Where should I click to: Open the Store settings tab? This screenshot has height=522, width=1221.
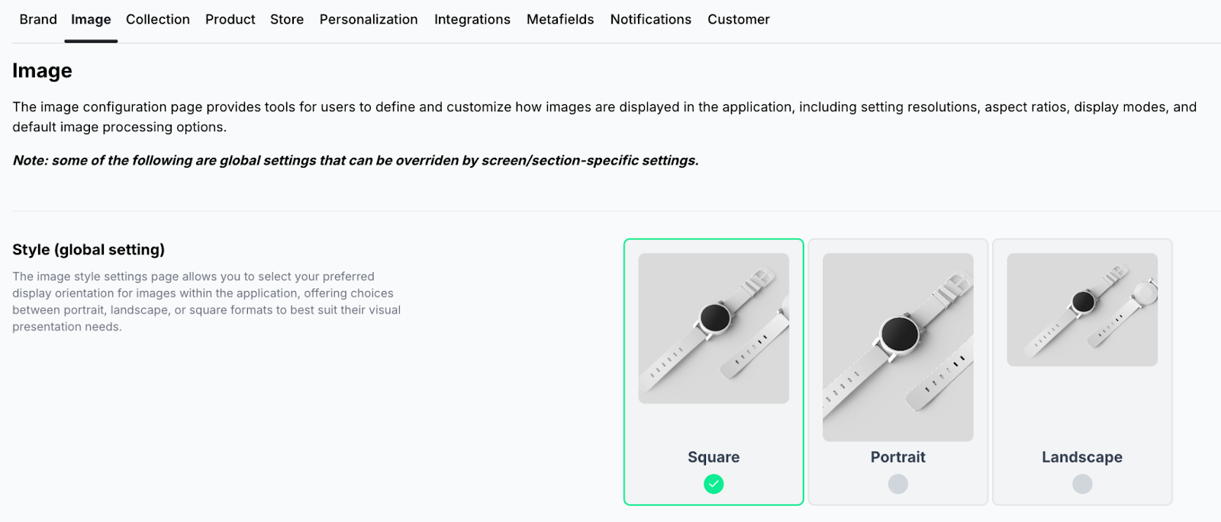click(287, 20)
